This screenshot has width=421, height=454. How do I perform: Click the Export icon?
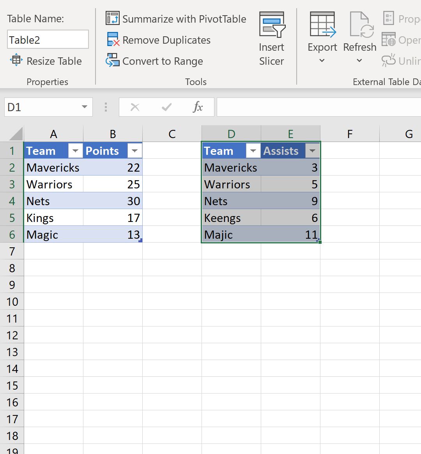(x=322, y=24)
